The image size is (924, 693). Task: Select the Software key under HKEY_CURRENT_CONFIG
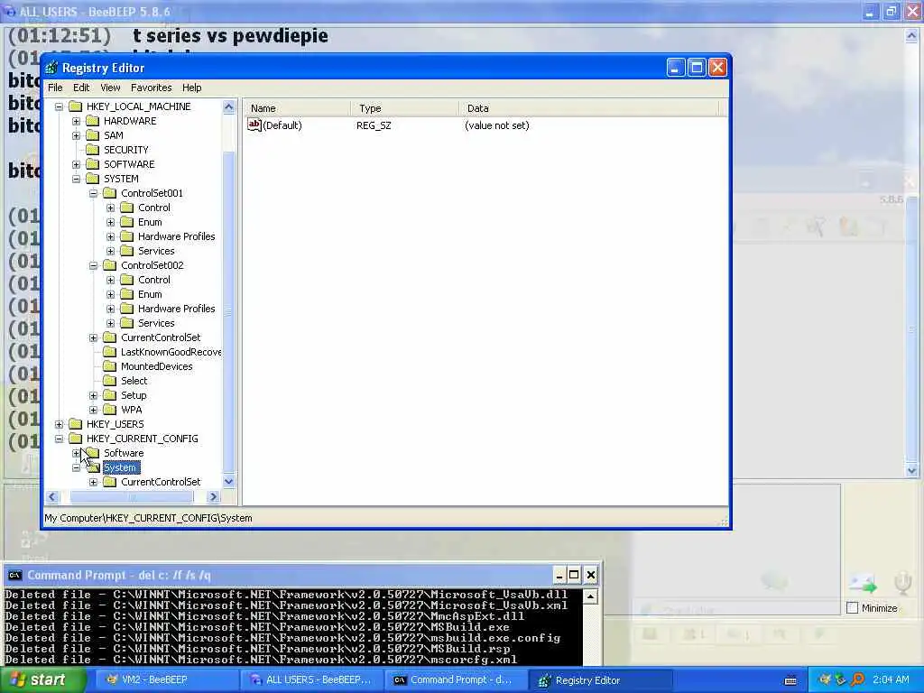(x=123, y=453)
